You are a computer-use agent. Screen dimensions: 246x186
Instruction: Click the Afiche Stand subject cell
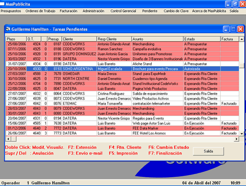[x=157, y=64]
